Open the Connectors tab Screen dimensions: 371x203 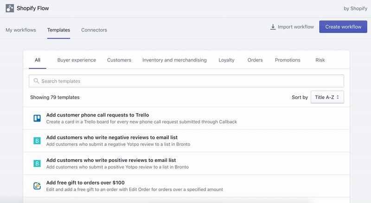click(x=94, y=30)
